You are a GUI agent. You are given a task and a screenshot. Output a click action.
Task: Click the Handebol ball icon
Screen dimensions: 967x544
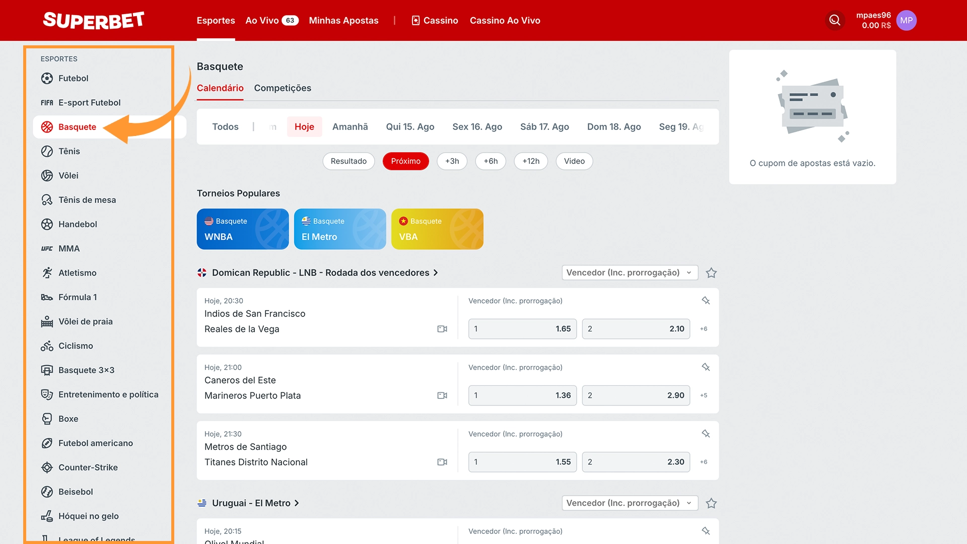[x=47, y=224]
